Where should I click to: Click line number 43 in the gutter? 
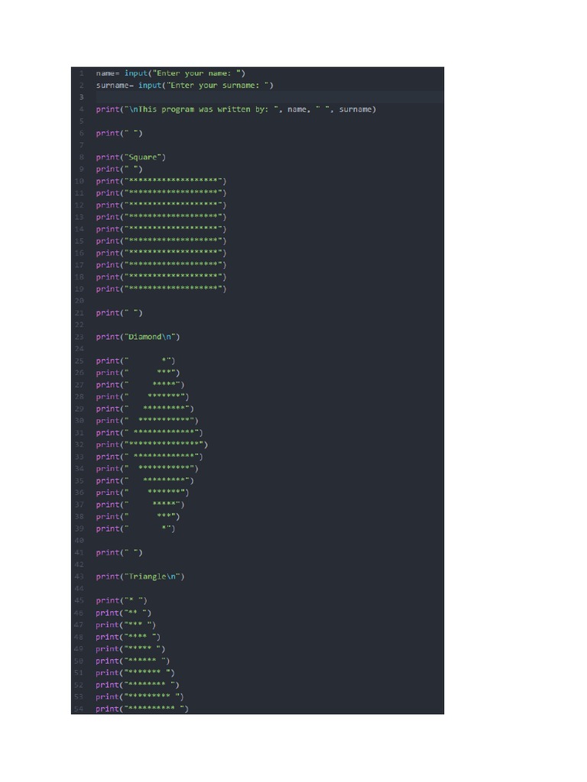[79, 577]
